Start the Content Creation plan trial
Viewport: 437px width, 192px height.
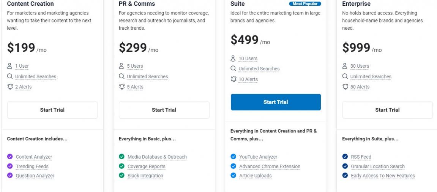(52, 110)
